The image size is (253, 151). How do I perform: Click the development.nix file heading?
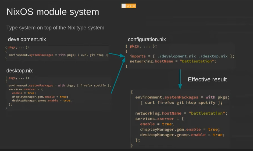pos(27,40)
